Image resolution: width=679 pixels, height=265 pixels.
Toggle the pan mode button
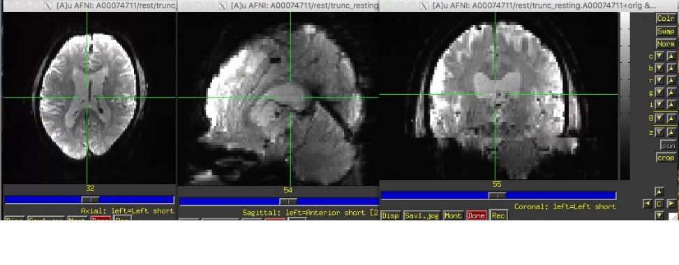click(668, 145)
